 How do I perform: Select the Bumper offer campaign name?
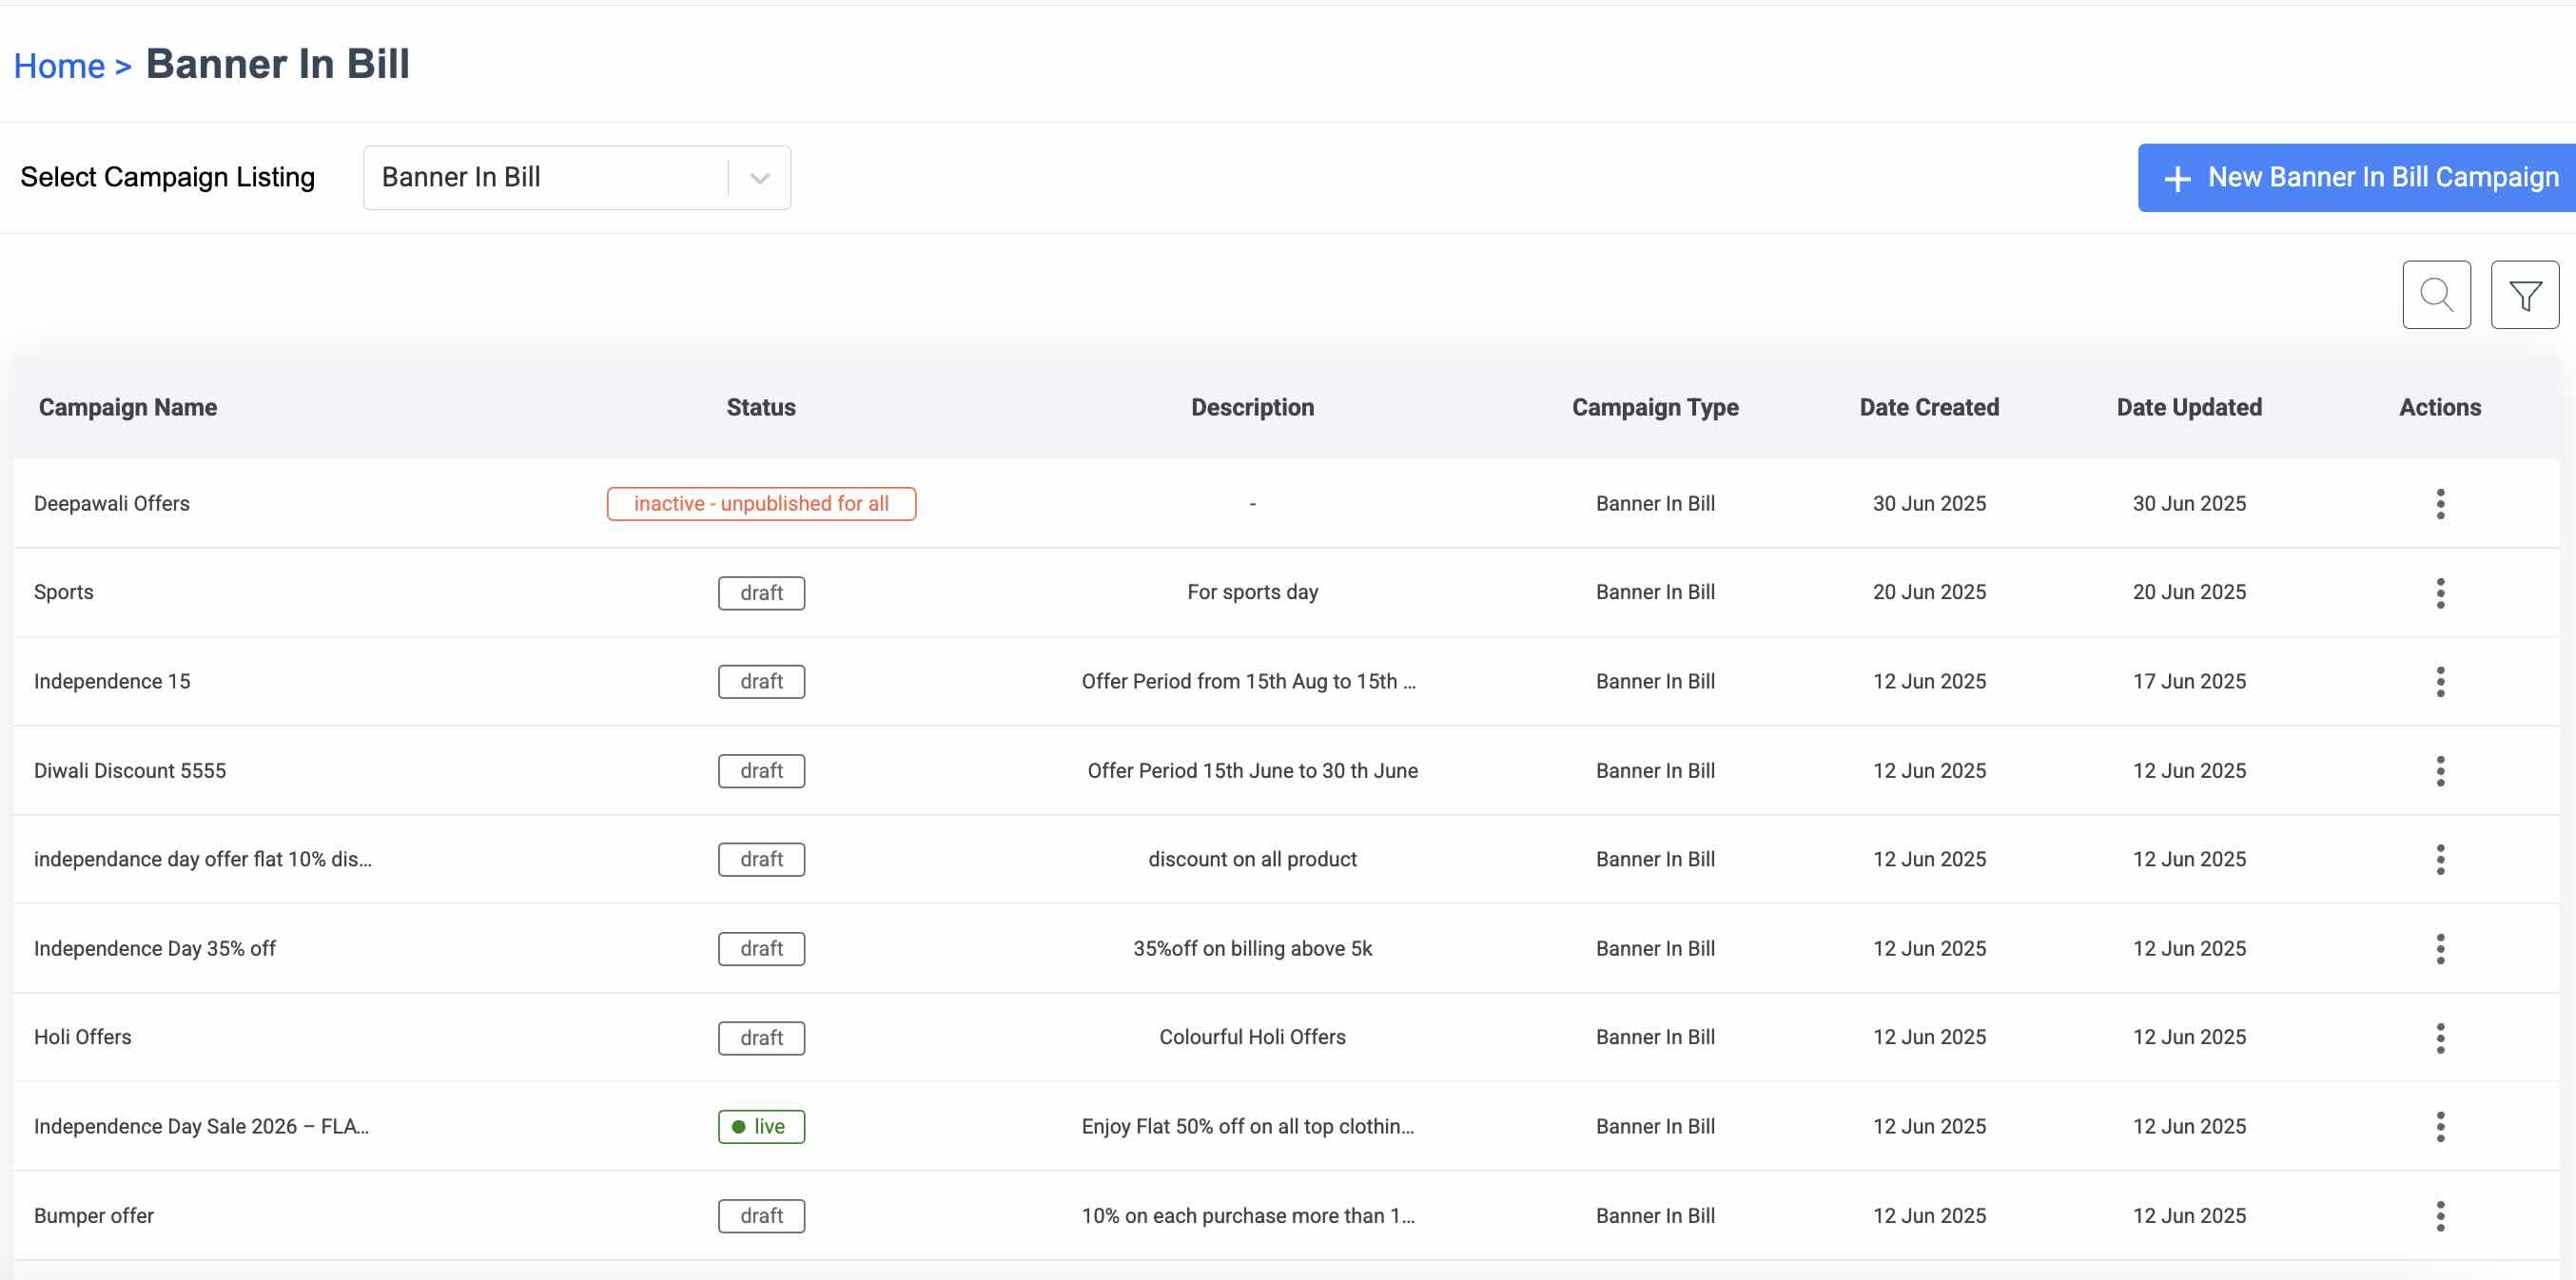click(94, 1216)
